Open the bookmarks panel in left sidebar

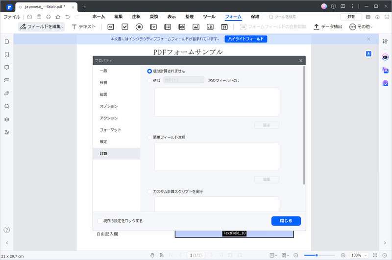click(x=7, y=54)
